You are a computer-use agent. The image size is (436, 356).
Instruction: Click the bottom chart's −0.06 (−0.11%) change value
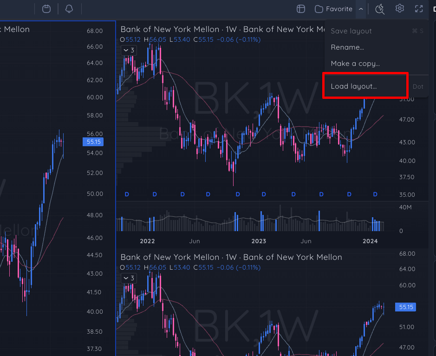pos(239,268)
